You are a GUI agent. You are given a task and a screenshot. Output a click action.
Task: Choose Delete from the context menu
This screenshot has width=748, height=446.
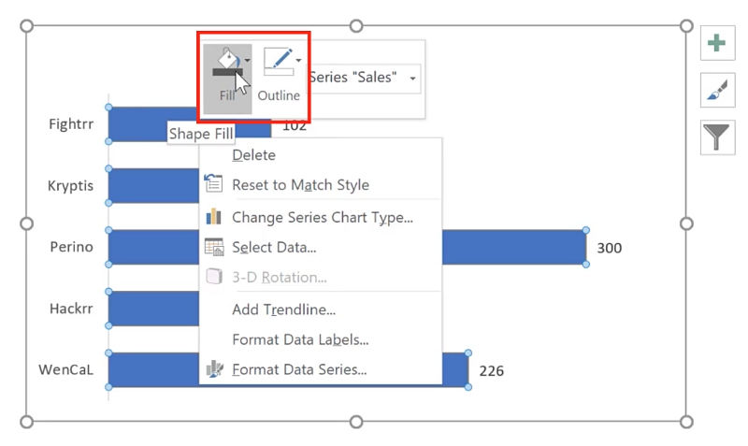point(253,155)
